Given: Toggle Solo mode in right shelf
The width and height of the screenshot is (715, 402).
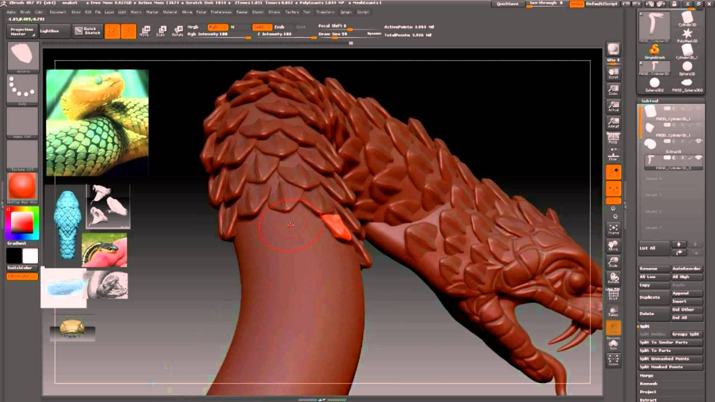Looking at the screenshot, I should pos(613,344).
